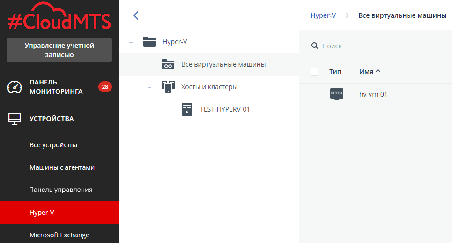452x243 pixels.
Task: Click the back chevron to collapse panel
Action: (136, 15)
